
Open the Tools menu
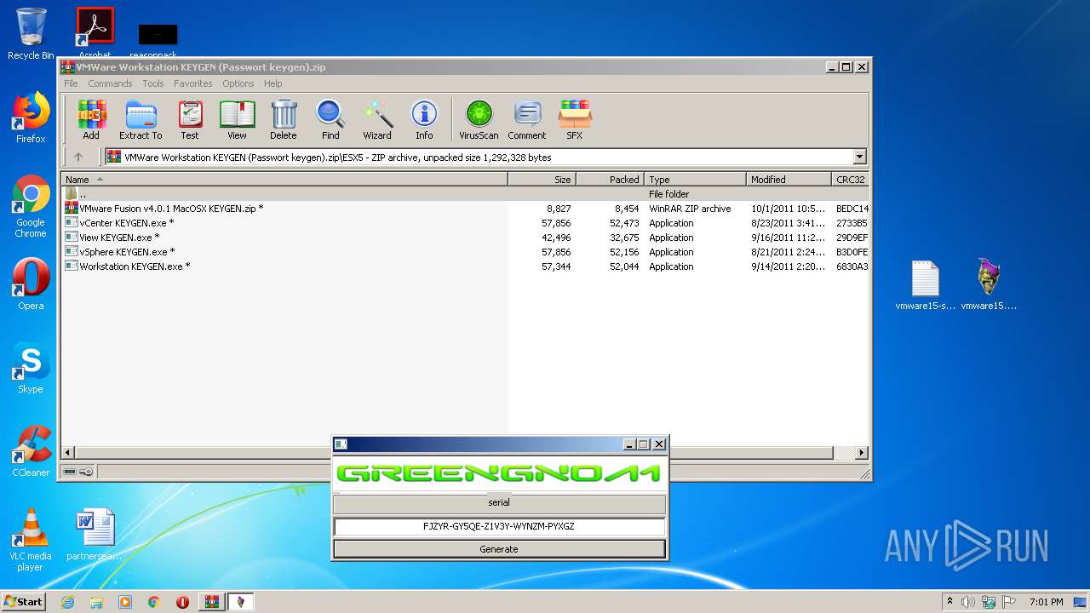point(153,83)
